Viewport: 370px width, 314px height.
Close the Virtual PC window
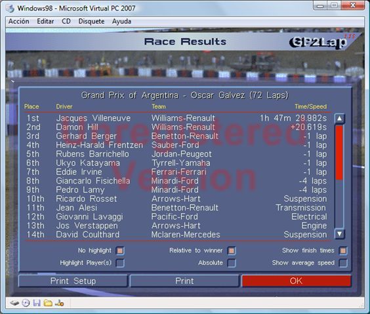(x=353, y=6)
